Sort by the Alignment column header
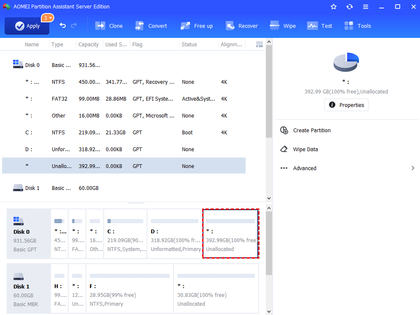420x315 pixels. (x=231, y=45)
